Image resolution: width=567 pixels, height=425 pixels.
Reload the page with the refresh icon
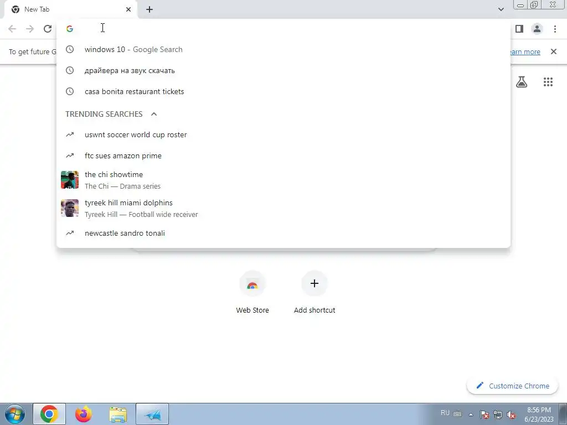tap(48, 29)
